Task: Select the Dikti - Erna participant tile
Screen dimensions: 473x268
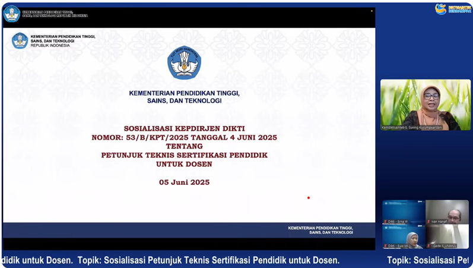Action: pos(404,212)
